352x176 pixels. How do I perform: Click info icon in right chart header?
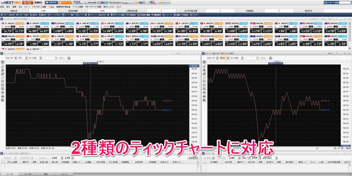click(270, 58)
